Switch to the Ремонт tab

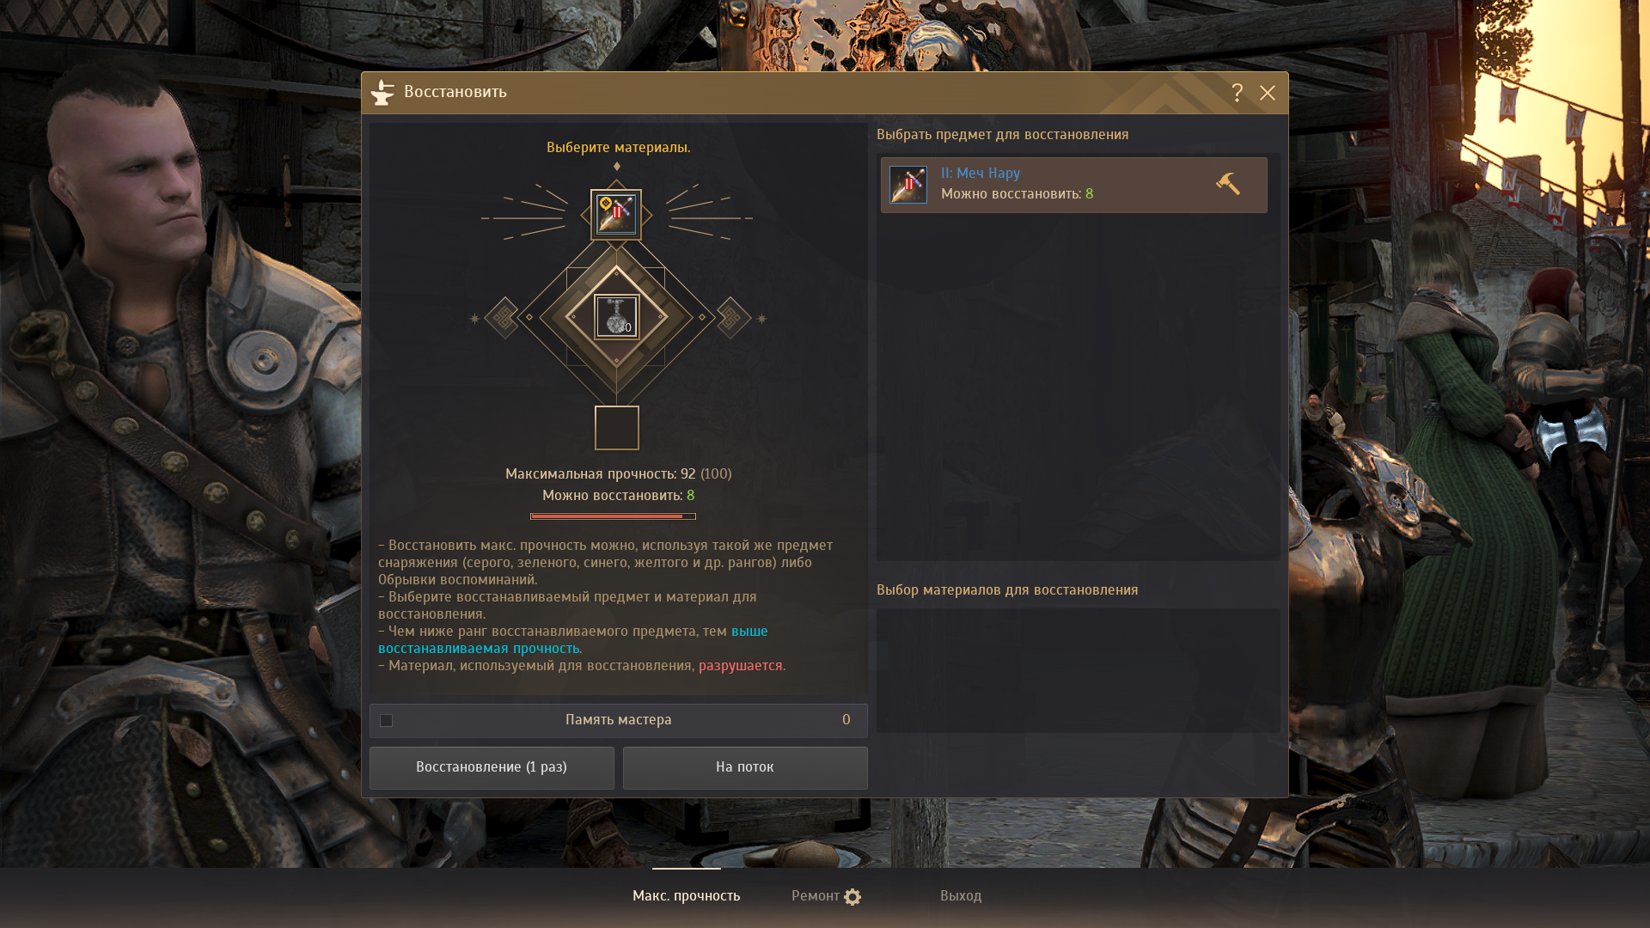pos(815,895)
